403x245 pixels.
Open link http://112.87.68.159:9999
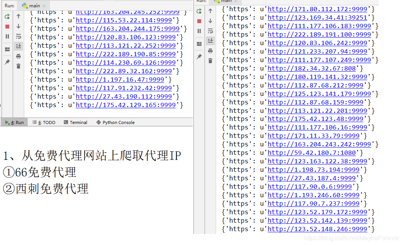[316, 102]
